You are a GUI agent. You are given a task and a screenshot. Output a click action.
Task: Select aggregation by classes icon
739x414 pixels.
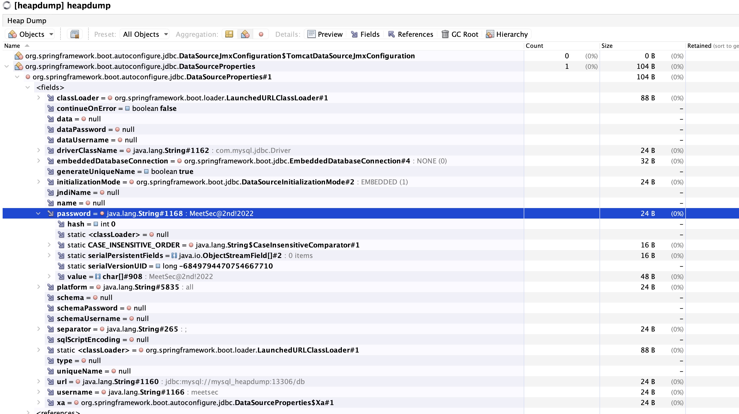click(245, 34)
